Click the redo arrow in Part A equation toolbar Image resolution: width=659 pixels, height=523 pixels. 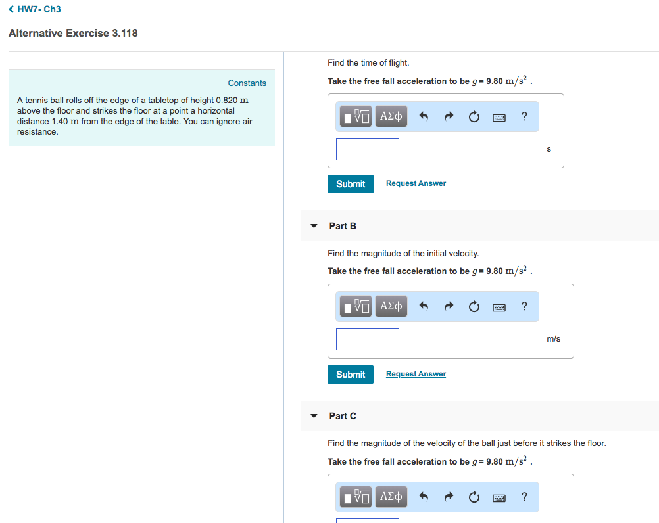pos(449,116)
